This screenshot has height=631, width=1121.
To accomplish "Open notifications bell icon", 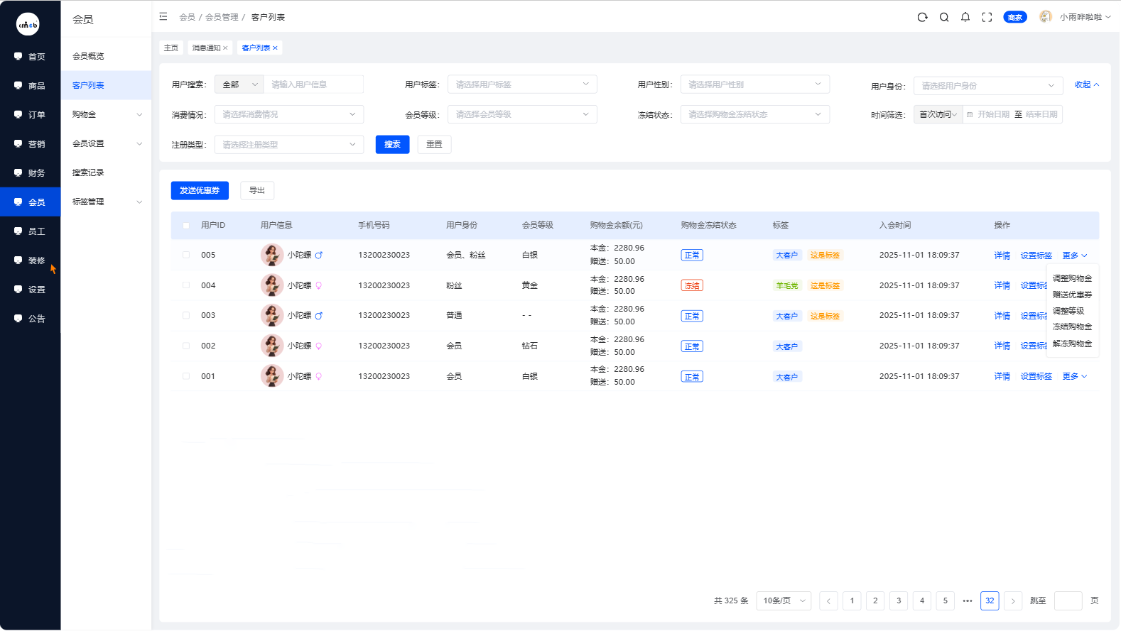I will coord(965,17).
